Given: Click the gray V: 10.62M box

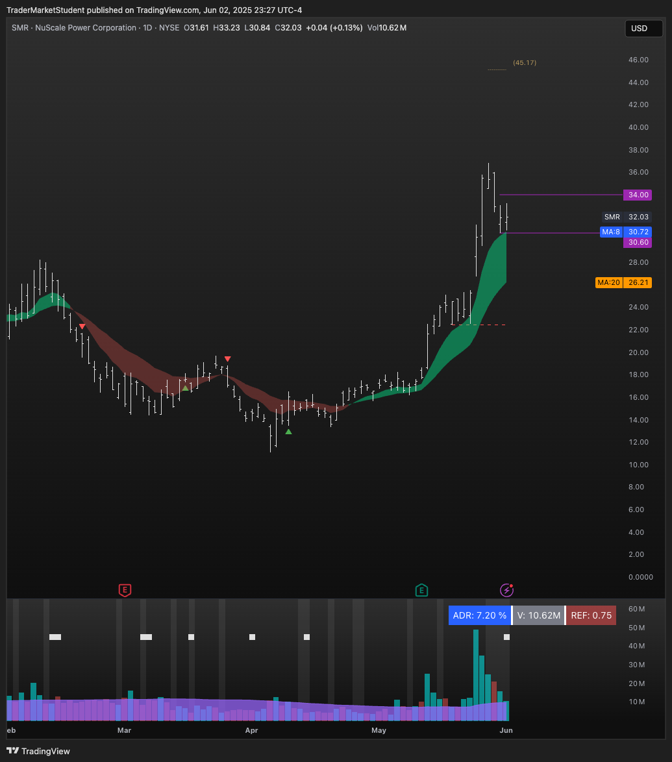Looking at the screenshot, I should coord(538,615).
